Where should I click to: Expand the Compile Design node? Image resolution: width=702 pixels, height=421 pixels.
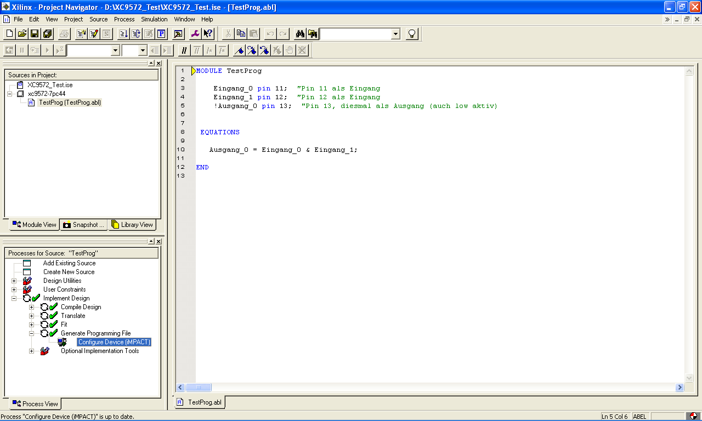coord(31,307)
